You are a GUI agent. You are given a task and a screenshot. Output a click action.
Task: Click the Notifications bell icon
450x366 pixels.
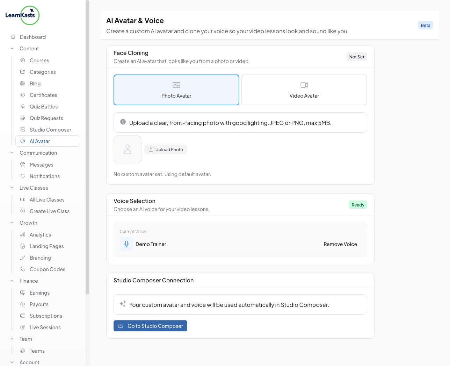point(23,176)
